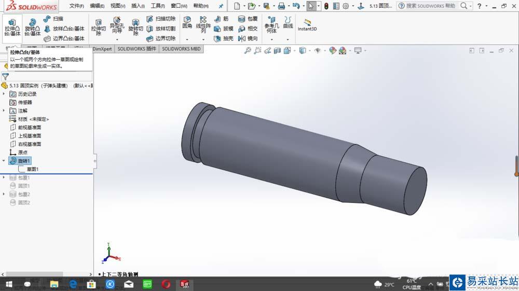Open the 插入(I) menu
Screen dimensions: 519x291
[x=138, y=6]
